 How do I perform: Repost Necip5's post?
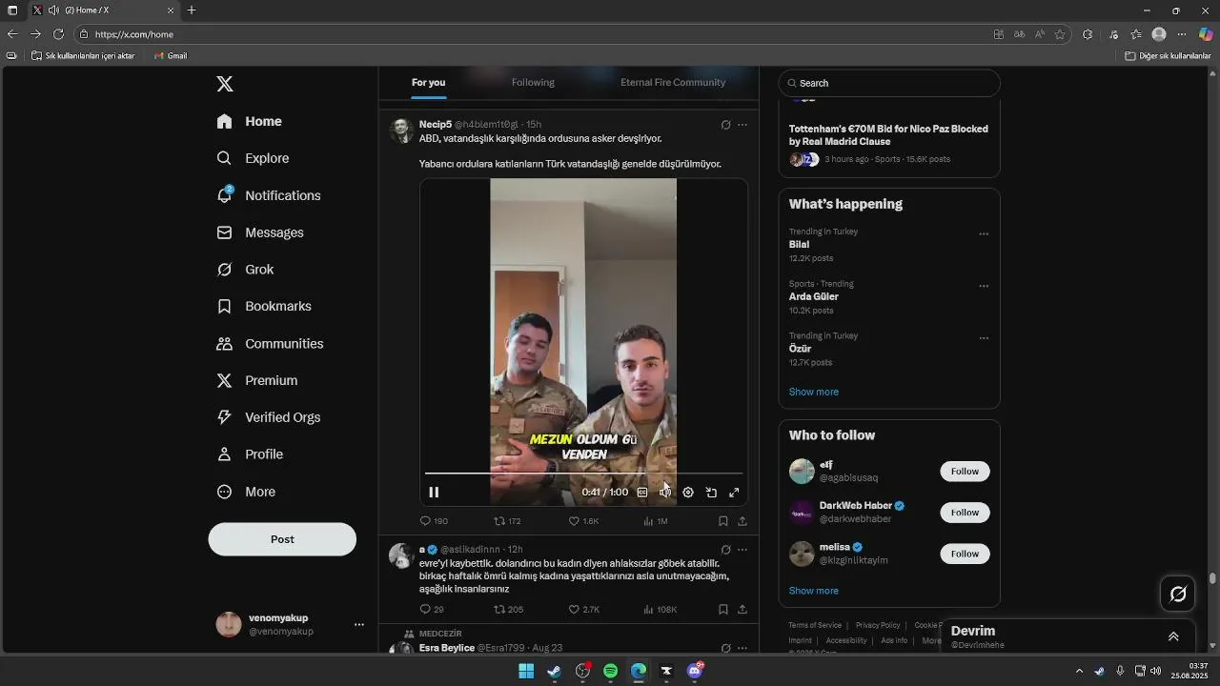[x=507, y=521]
